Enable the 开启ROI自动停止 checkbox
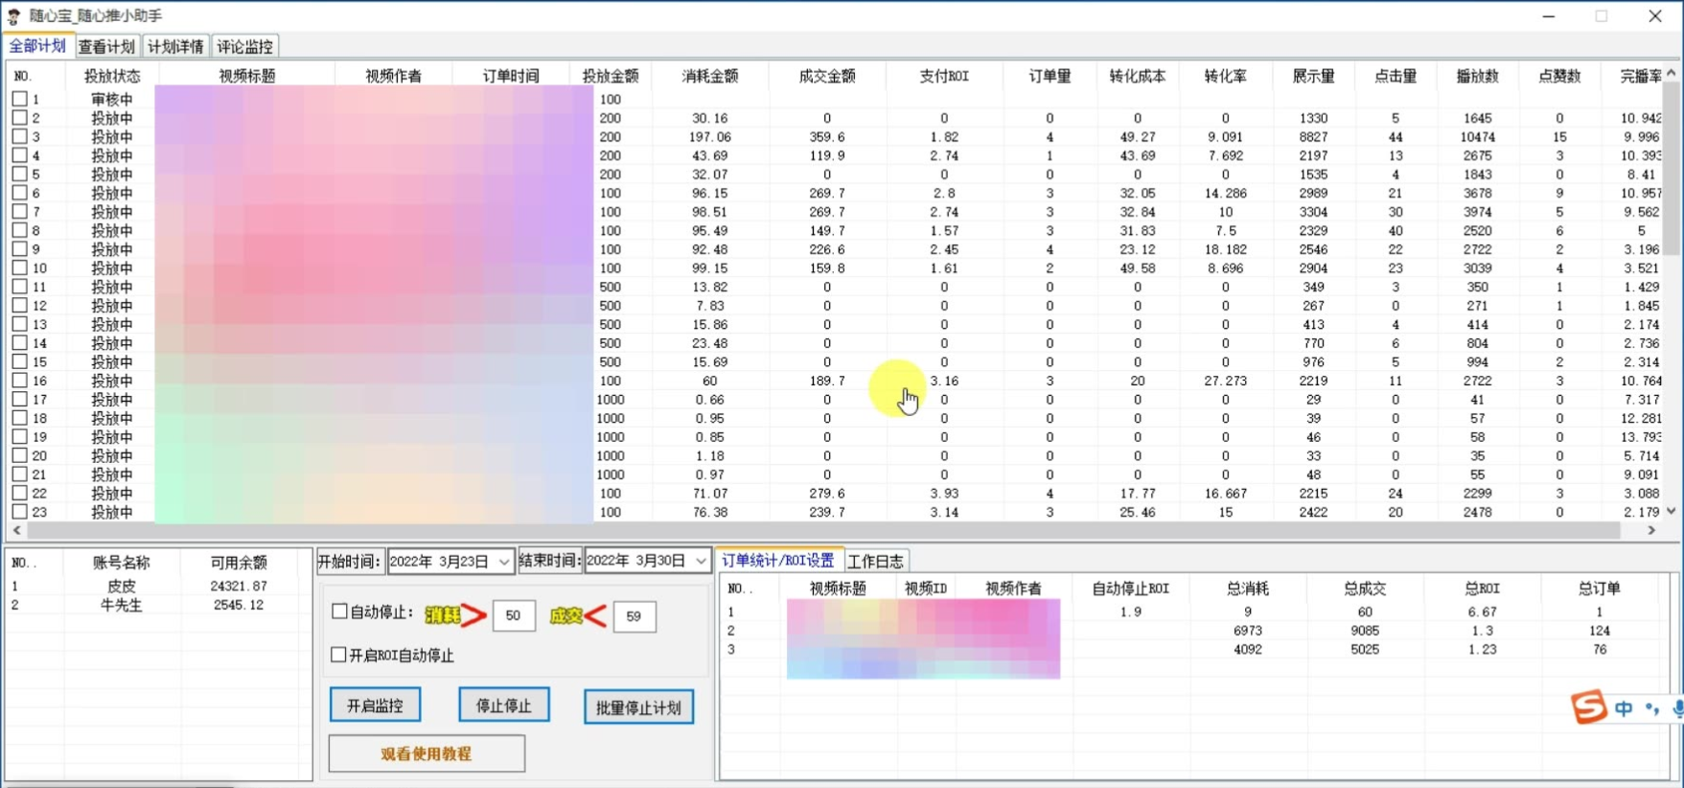The width and height of the screenshot is (1684, 788). tap(338, 655)
